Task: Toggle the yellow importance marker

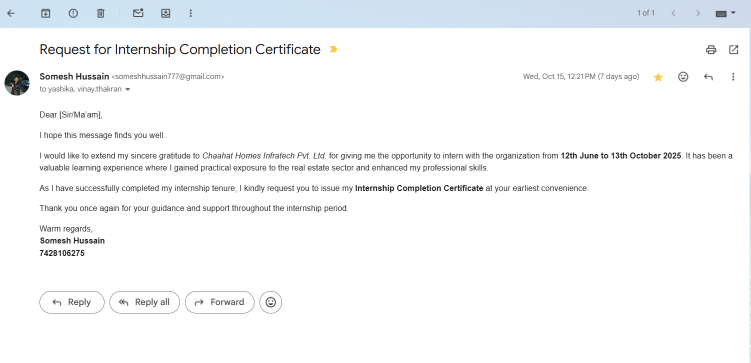Action: [x=333, y=49]
